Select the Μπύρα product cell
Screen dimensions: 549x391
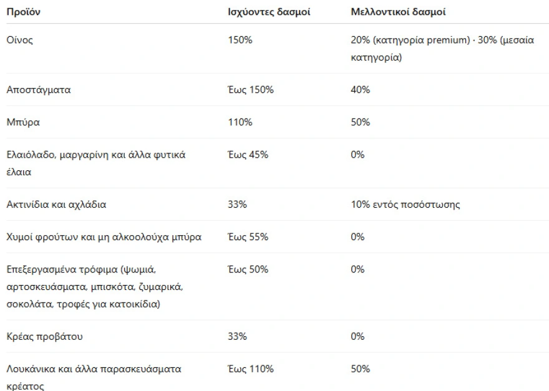23,122
